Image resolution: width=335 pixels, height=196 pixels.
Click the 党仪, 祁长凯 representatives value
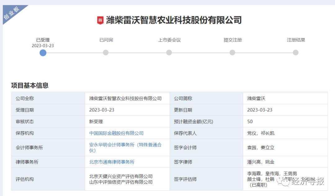261,133
